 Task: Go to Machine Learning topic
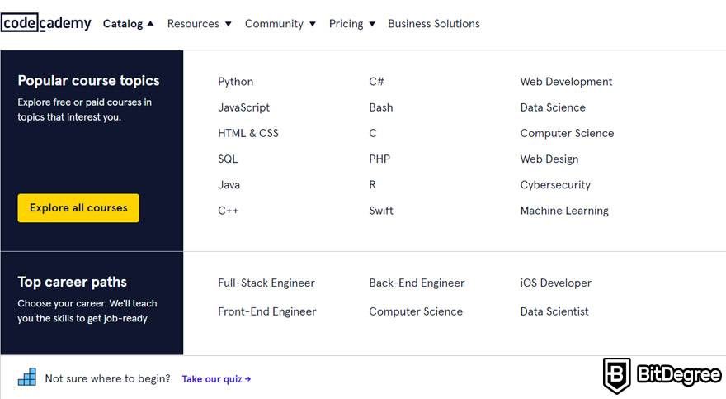point(564,211)
